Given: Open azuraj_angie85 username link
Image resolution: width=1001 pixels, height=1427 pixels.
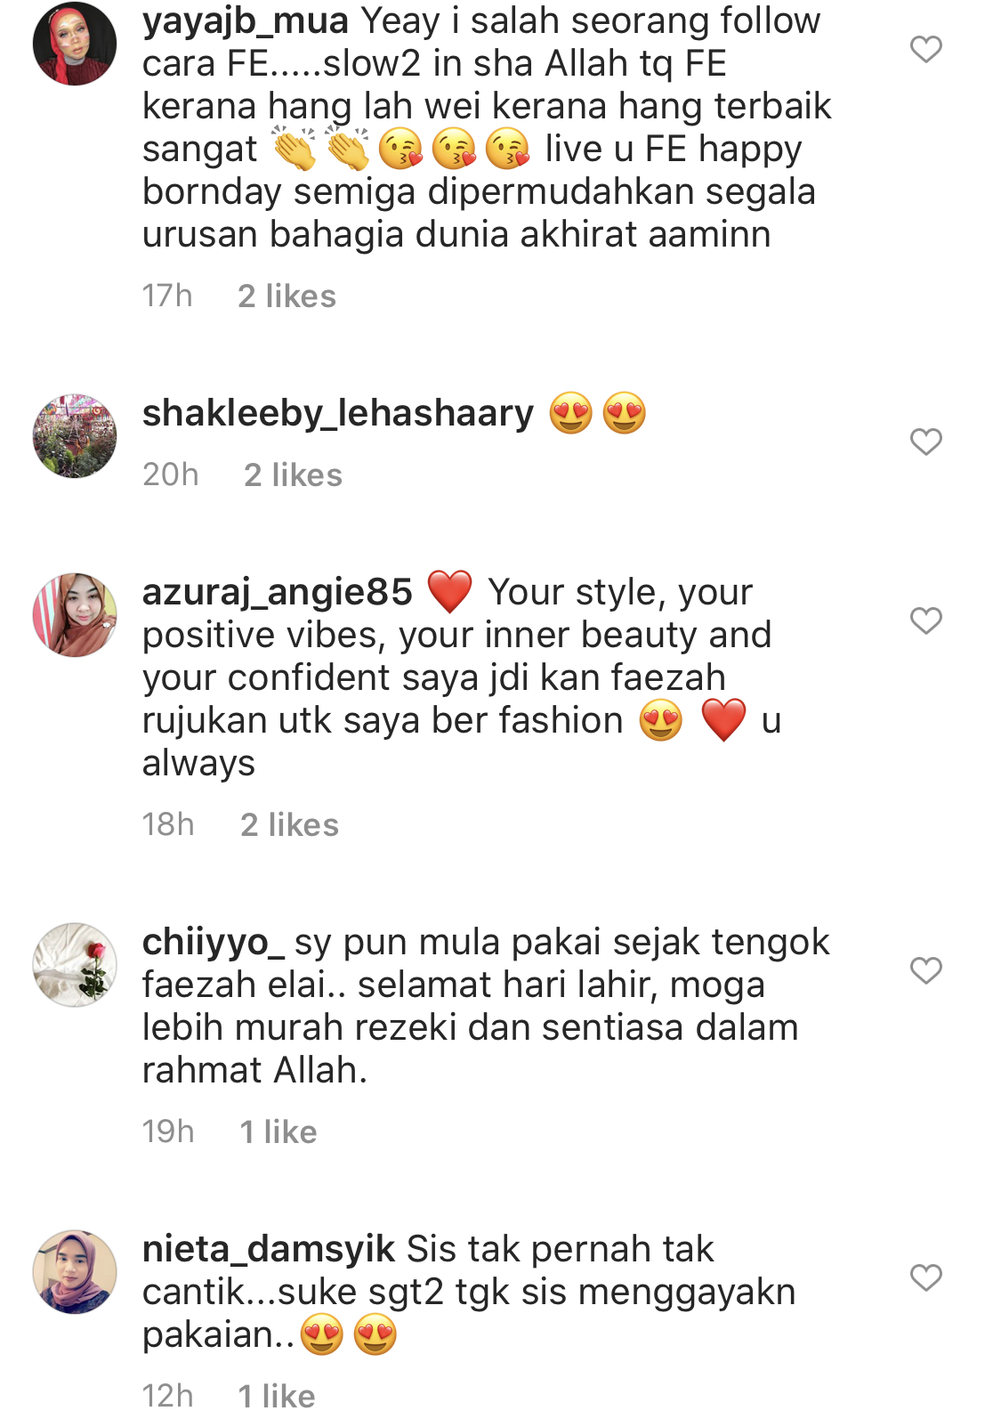Looking at the screenshot, I should coord(278,593).
